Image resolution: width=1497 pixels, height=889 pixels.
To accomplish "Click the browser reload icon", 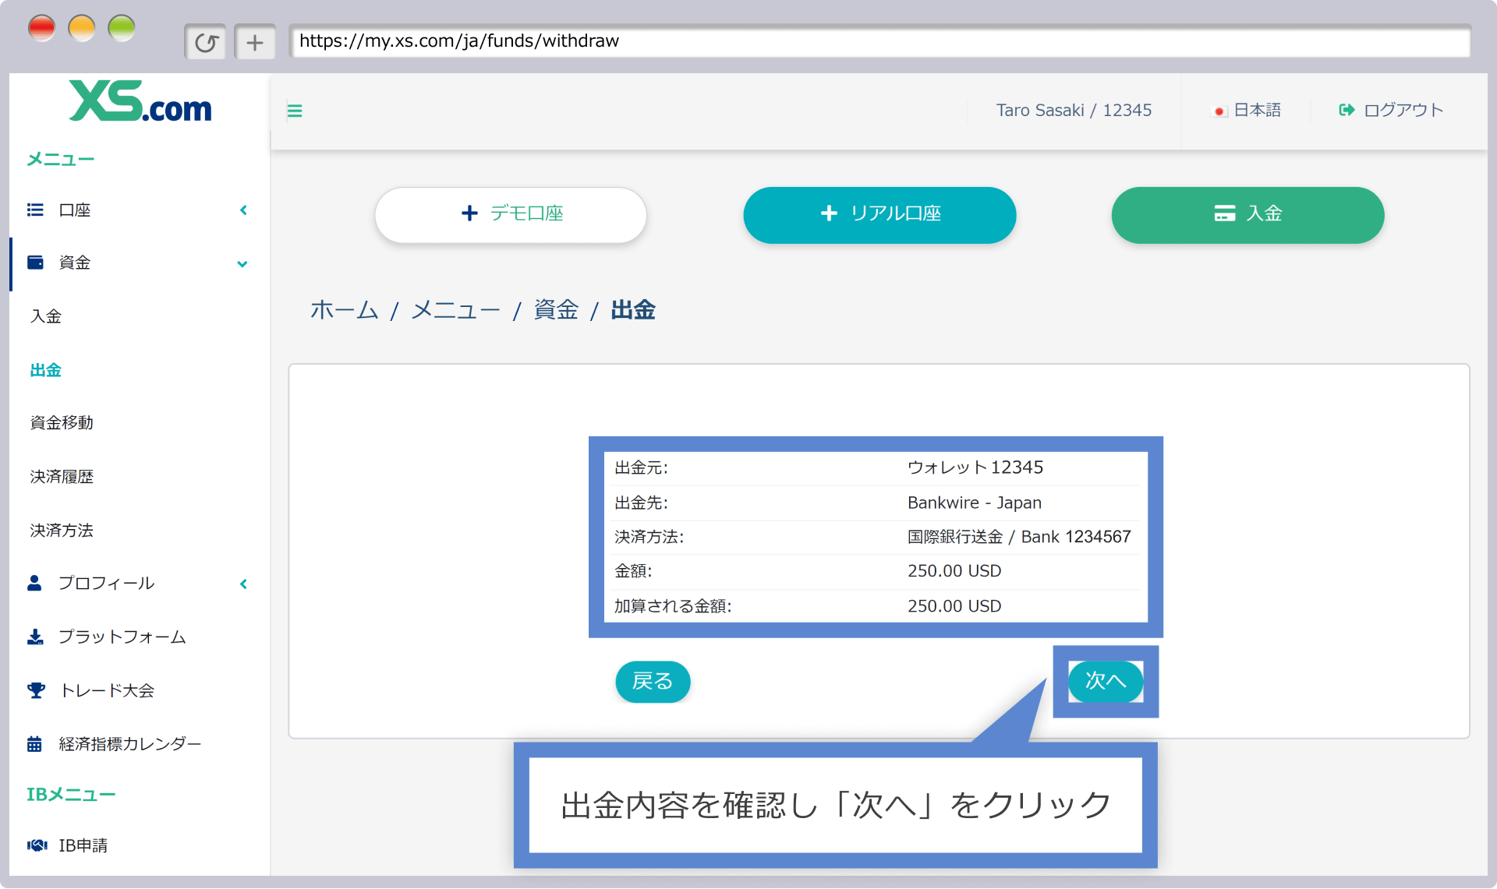I will [206, 42].
